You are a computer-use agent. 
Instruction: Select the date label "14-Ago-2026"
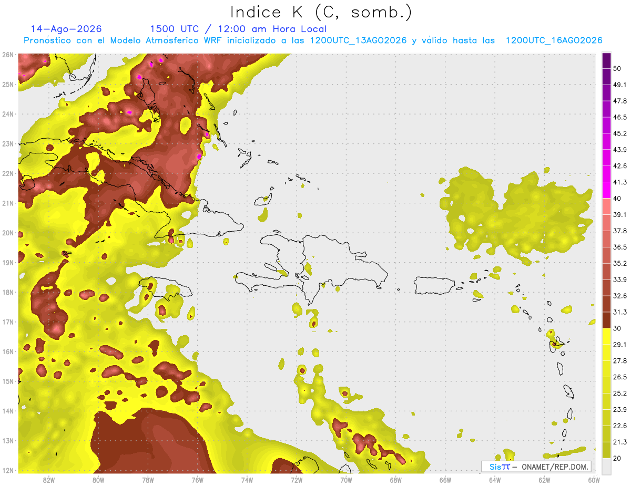tap(66, 29)
